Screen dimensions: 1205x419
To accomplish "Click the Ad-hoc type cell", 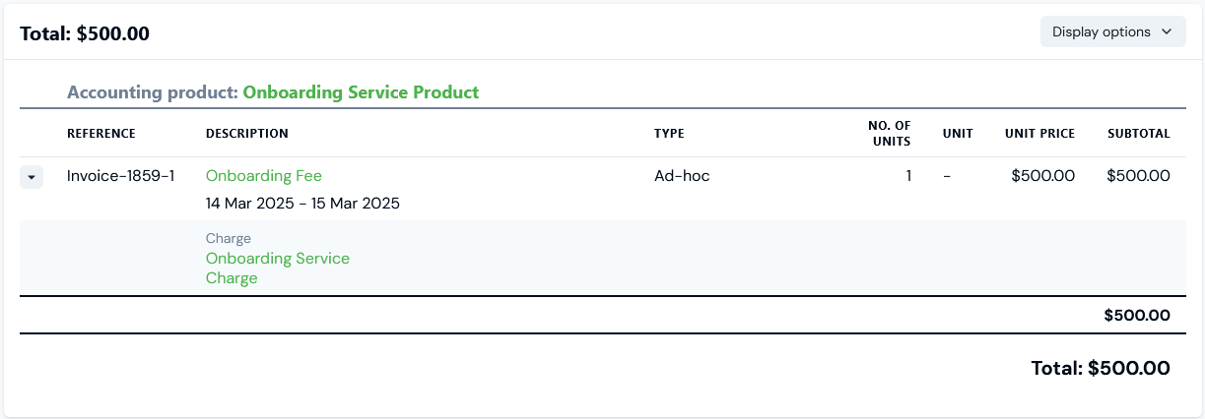I will [x=682, y=176].
